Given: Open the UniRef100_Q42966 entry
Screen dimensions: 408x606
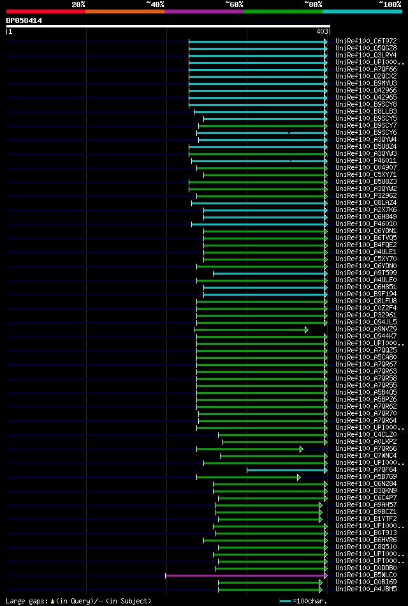Looking at the screenshot, I should coord(366,91).
